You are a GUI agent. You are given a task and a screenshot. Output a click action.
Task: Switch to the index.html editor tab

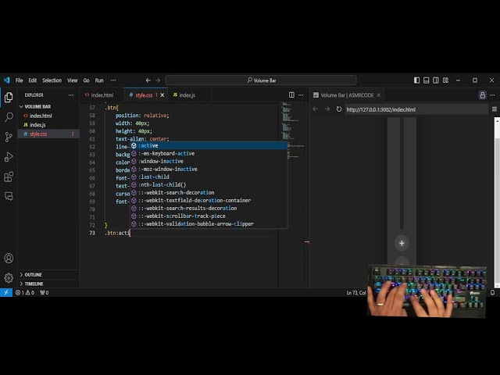pyautogui.click(x=102, y=95)
